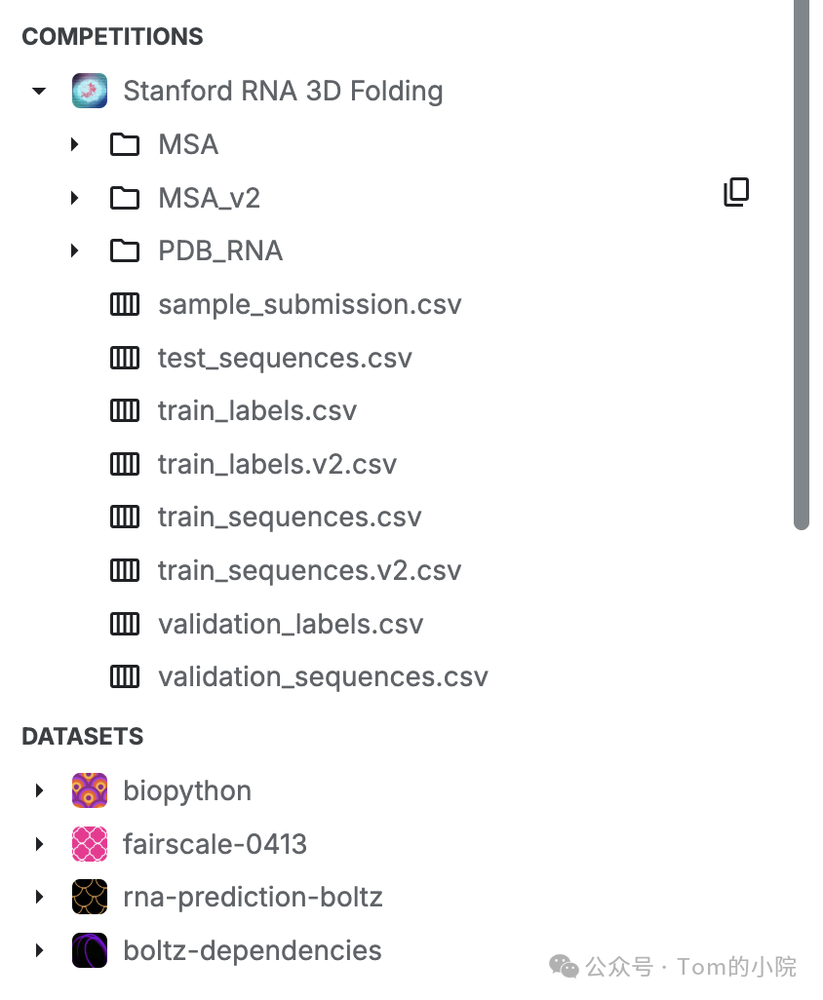Click the copy path icon beside MSA_v2
The width and height of the screenshot is (823, 1000).
tap(736, 192)
